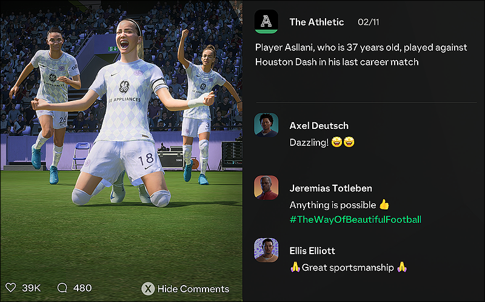Click the comments speech bubble icon

pyautogui.click(x=62, y=288)
